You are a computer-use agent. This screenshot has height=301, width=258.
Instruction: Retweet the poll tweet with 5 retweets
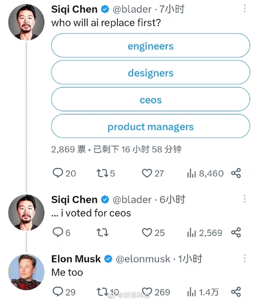click(102, 173)
